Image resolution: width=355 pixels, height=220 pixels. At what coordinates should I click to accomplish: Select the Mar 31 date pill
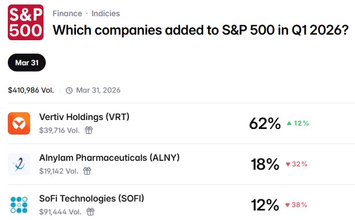tap(27, 63)
